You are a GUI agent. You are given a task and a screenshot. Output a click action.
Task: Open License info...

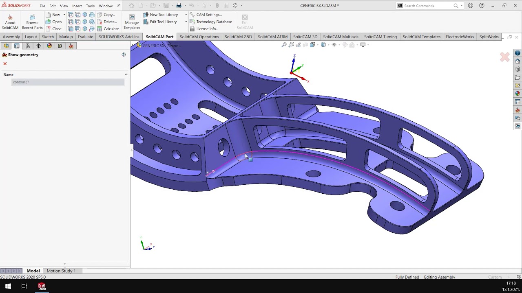pyautogui.click(x=204, y=29)
